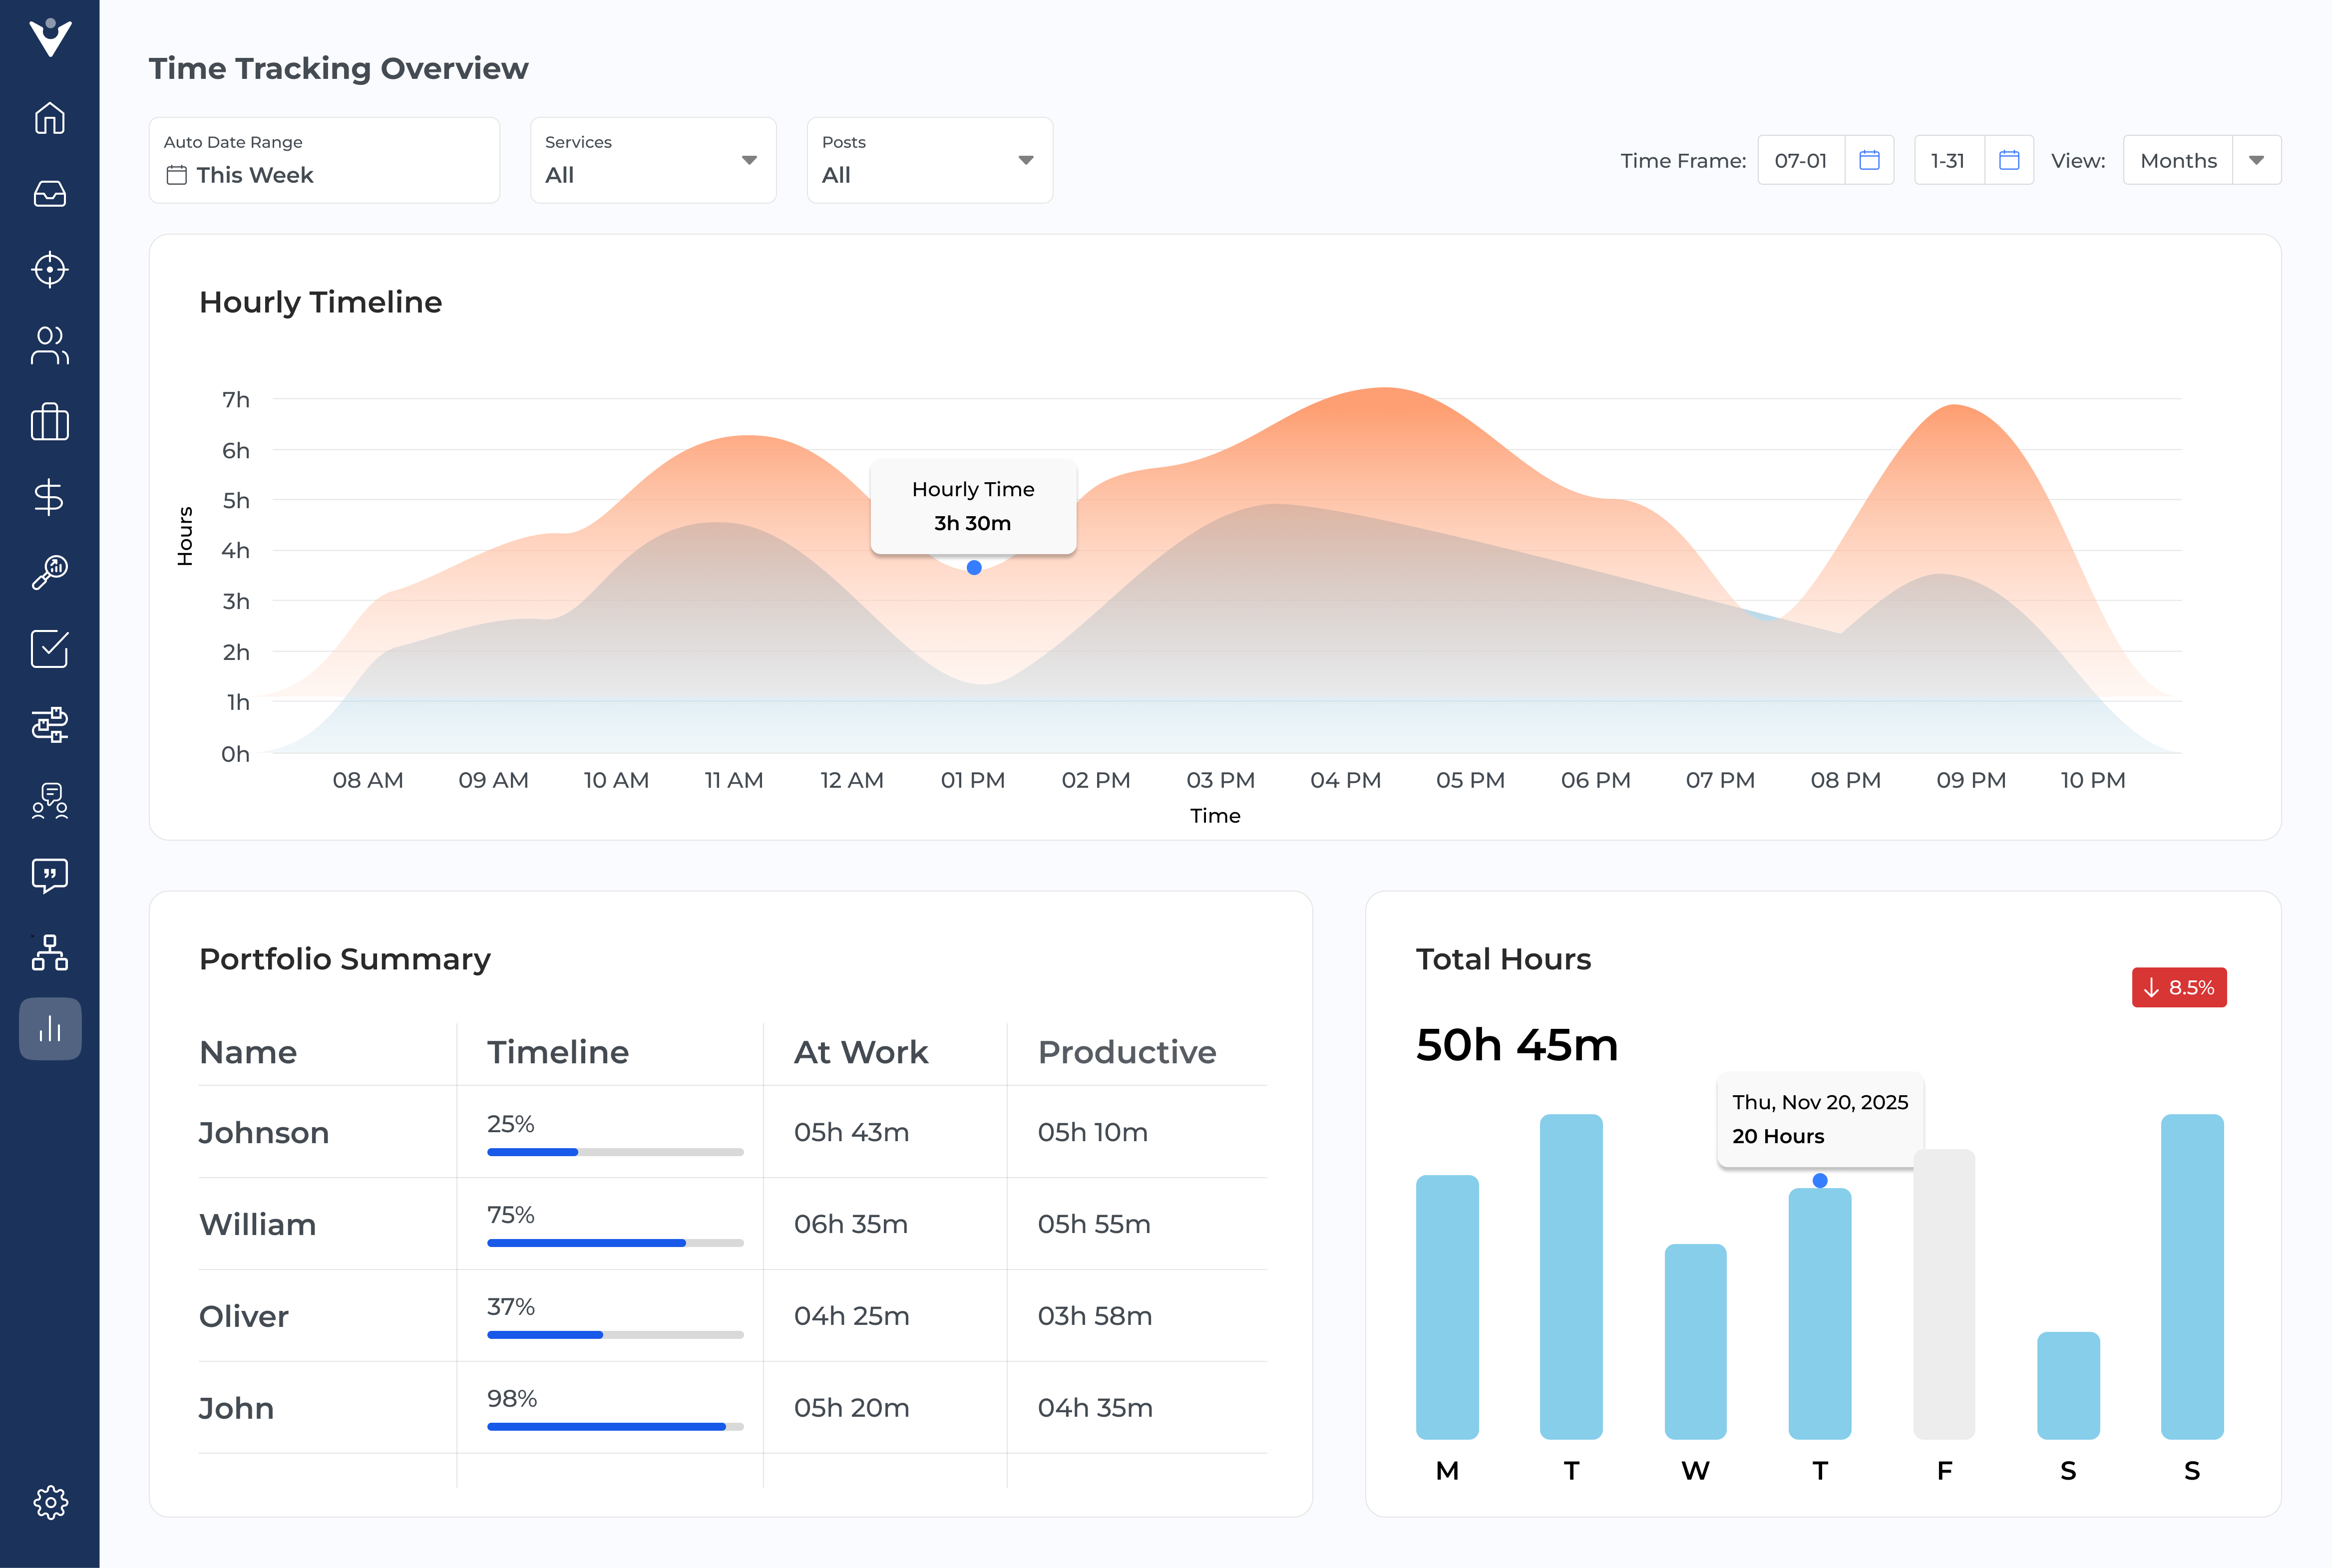Select the Friday bar in Total Hours

[1944, 1294]
